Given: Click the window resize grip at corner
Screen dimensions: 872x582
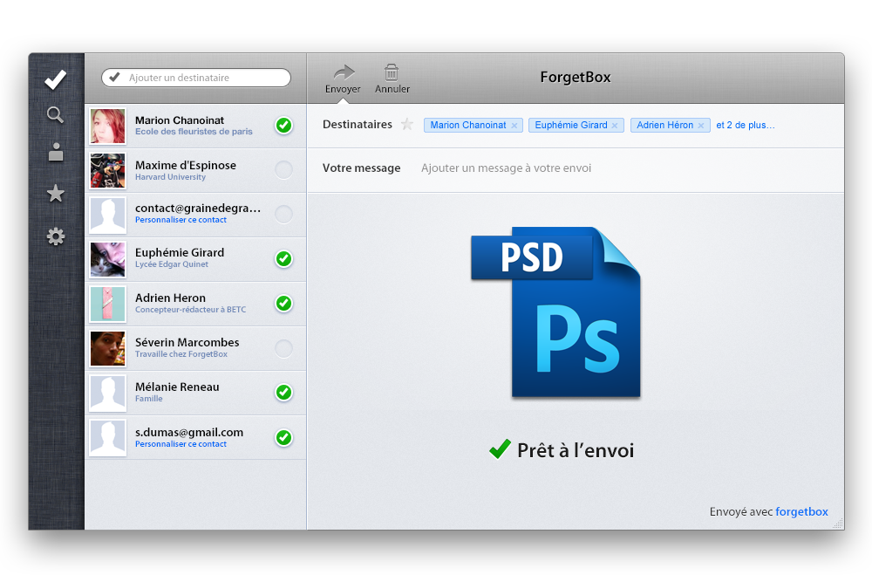Looking at the screenshot, I should [x=837, y=523].
